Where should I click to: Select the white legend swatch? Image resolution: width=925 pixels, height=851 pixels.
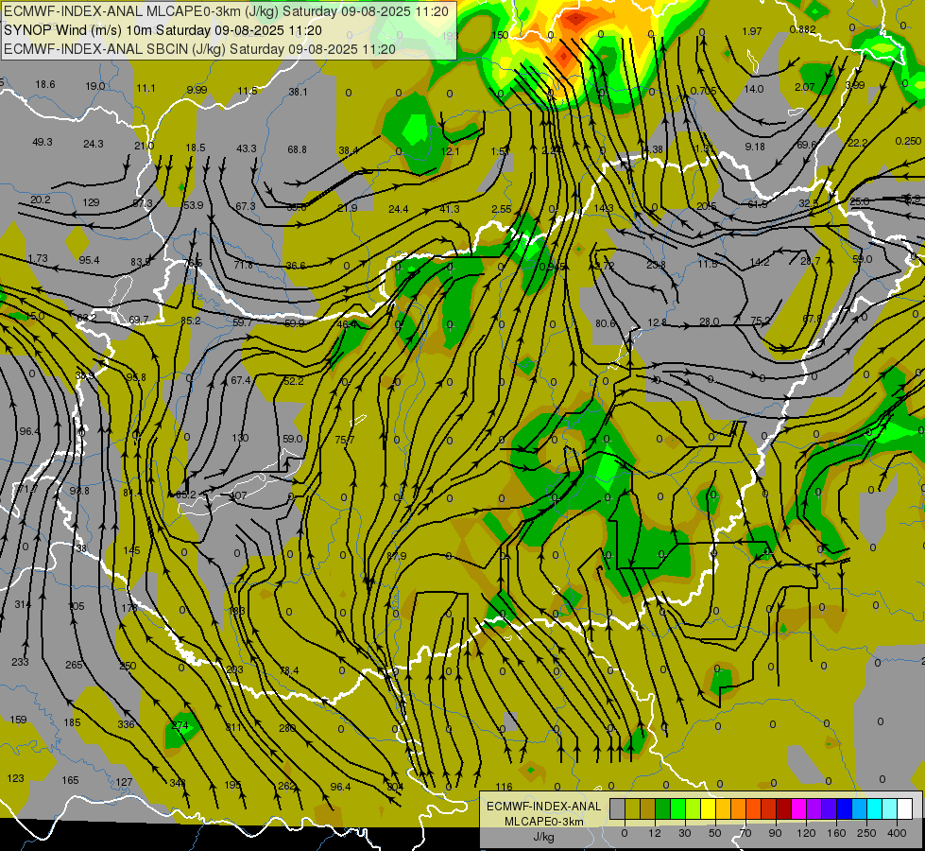tap(905, 808)
